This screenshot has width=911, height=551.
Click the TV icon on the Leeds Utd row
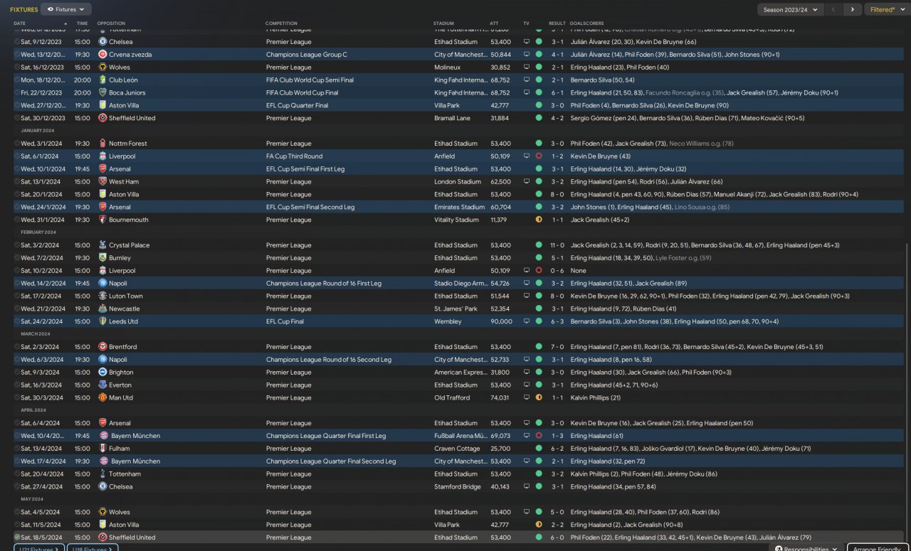tap(527, 322)
